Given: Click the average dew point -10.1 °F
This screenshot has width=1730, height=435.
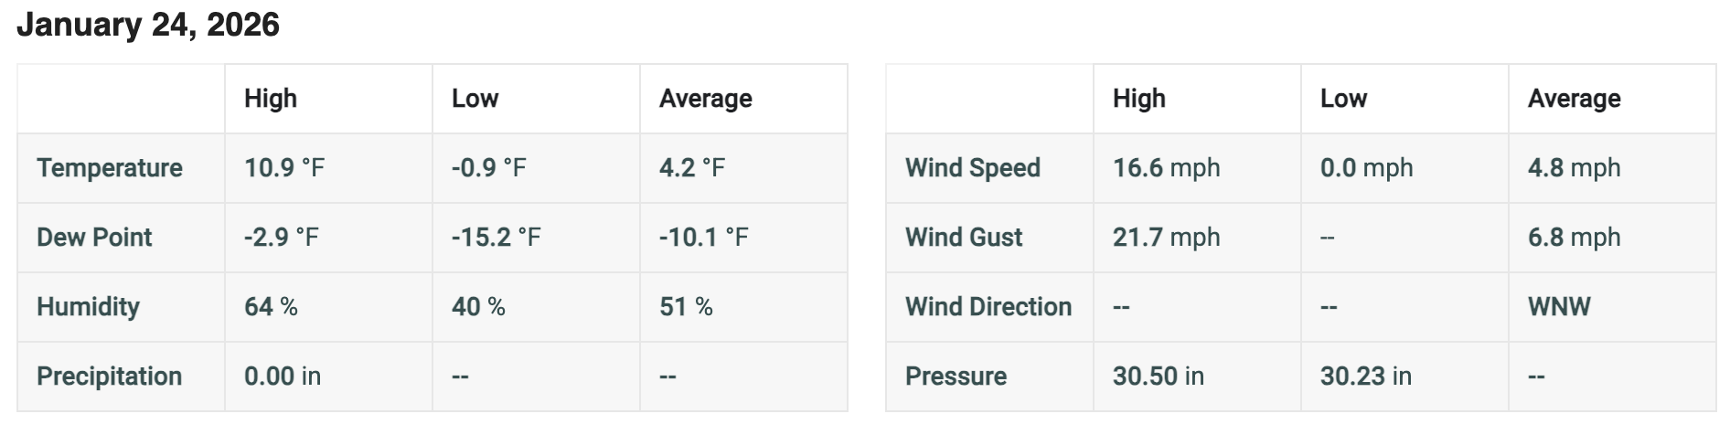Looking at the screenshot, I should click(704, 238).
